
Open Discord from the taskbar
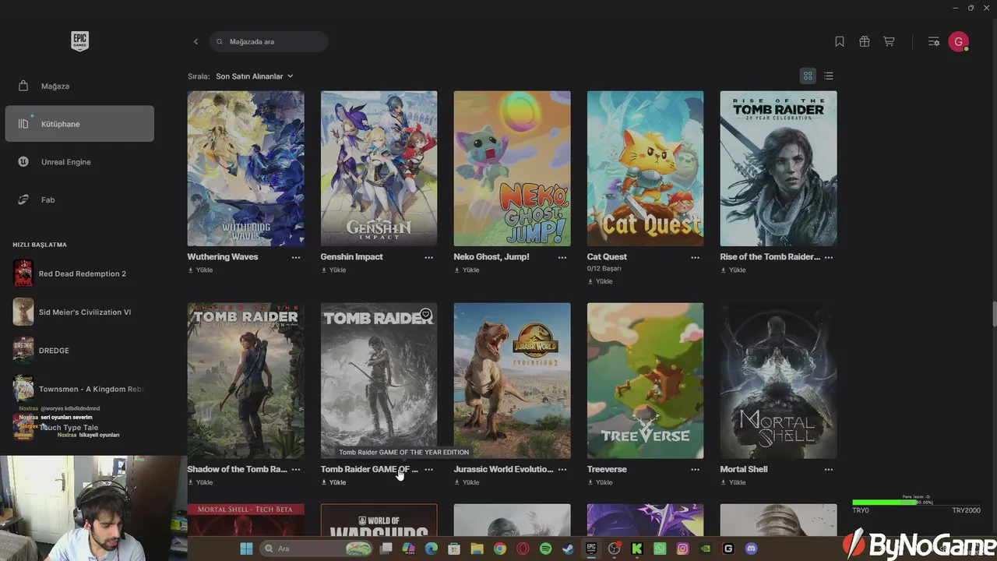(x=752, y=549)
